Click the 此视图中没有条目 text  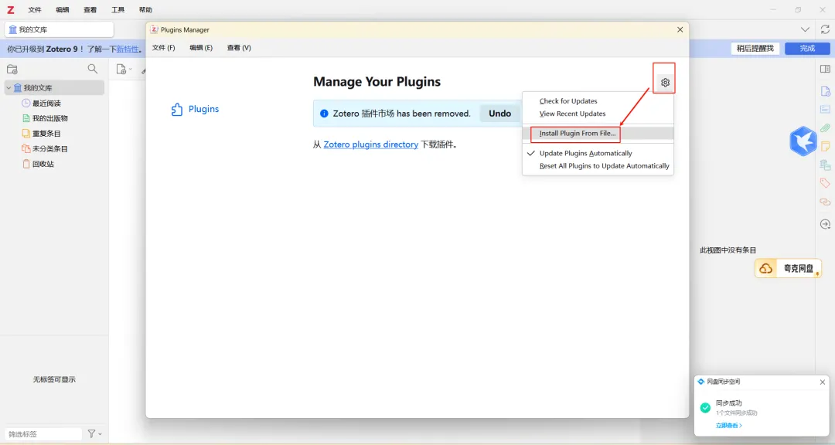click(x=728, y=250)
